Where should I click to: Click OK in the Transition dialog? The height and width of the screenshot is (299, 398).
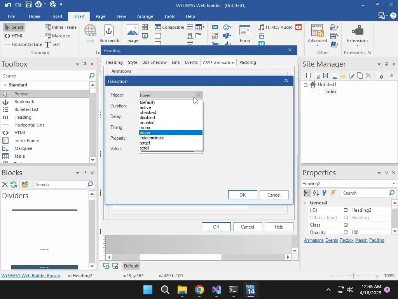(x=243, y=195)
